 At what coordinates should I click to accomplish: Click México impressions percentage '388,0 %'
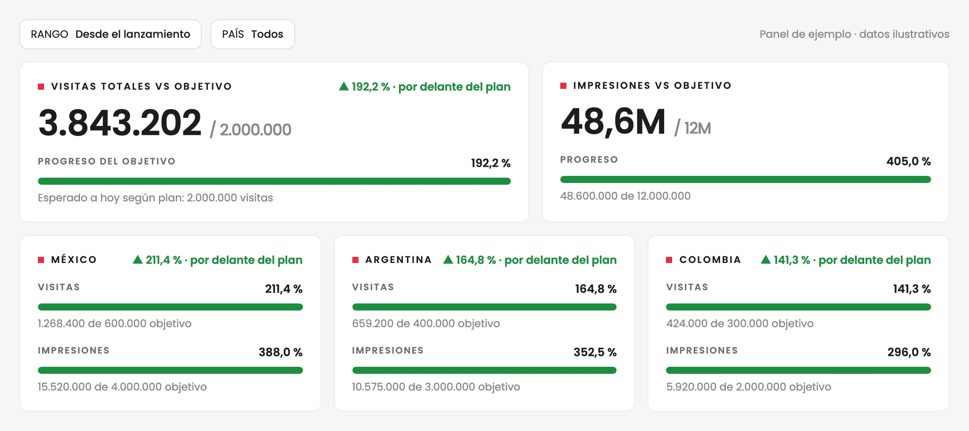click(281, 352)
